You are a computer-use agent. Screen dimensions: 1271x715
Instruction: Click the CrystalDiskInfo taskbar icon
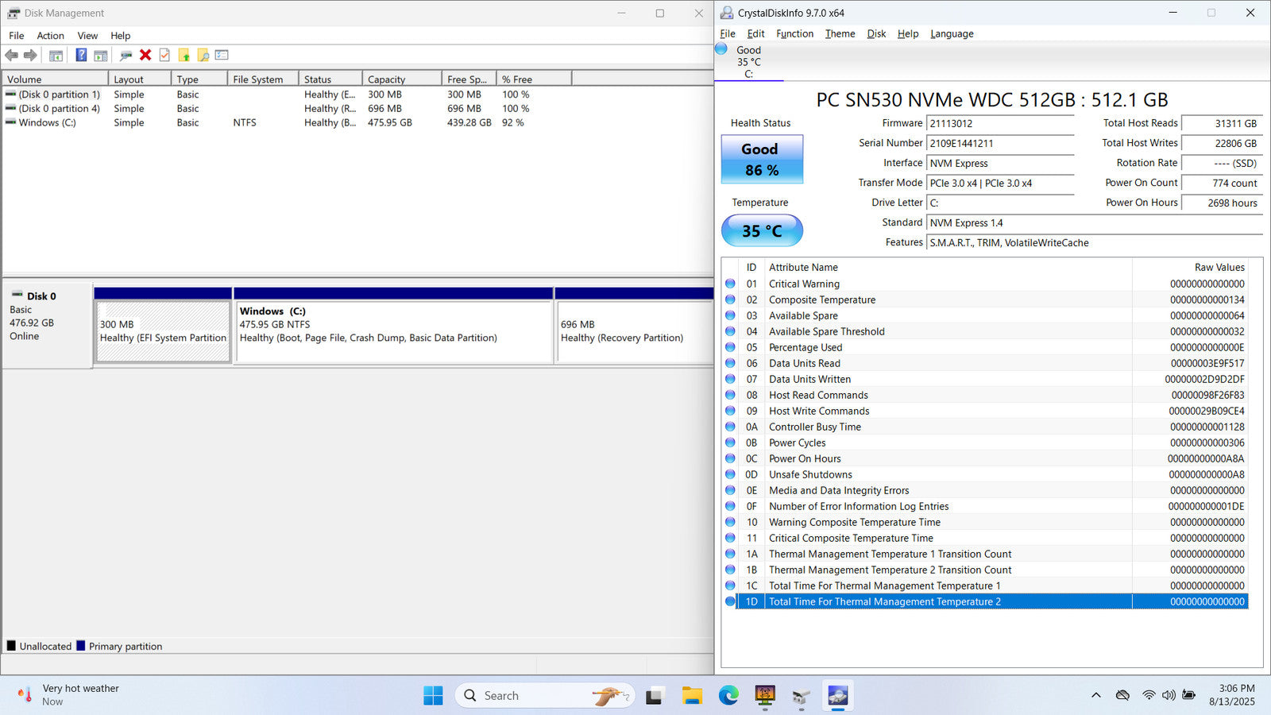click(838, 696)
